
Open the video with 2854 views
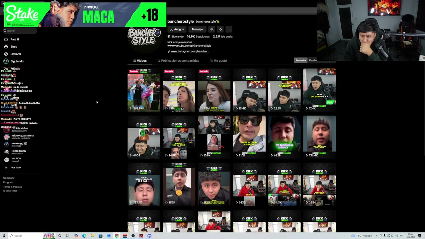[x=319, y=184]
